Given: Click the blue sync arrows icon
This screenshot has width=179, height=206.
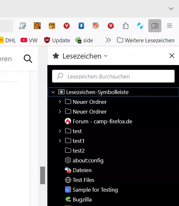Looking at the screenshot, I should pos(140,26).
